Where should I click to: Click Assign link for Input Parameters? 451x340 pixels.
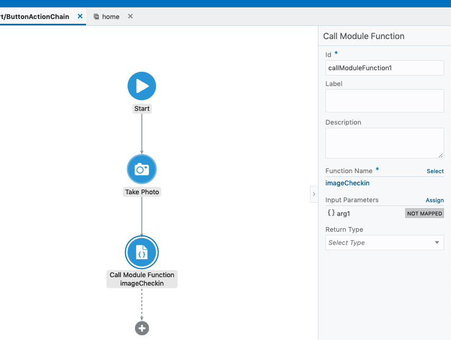[x=434, y=201]
